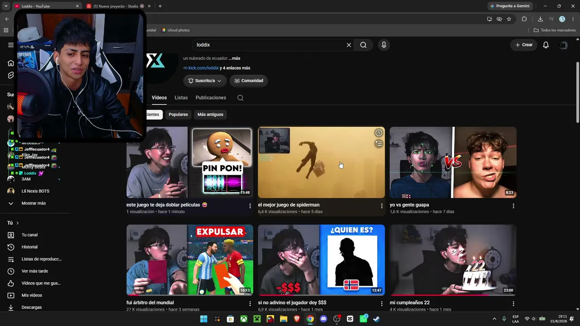
Task: Open the 'mi cumpleaños 22' video title
Action: 410,303
